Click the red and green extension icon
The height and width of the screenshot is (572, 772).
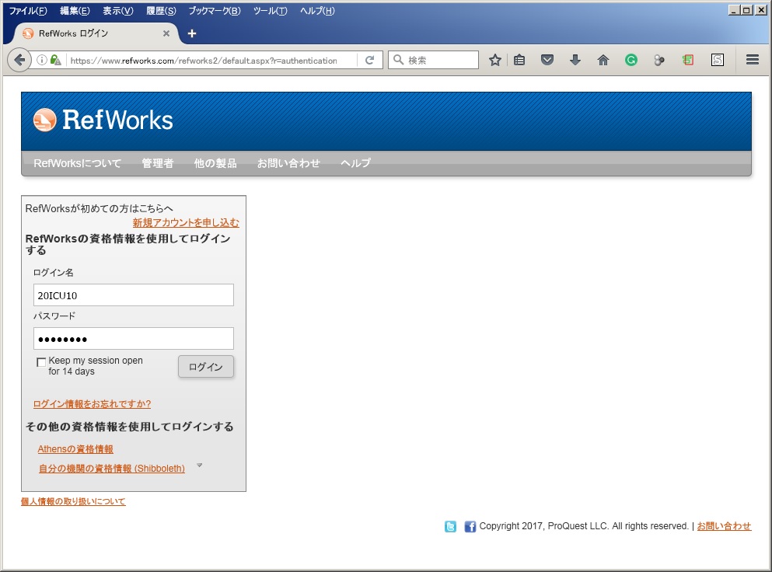688,60
